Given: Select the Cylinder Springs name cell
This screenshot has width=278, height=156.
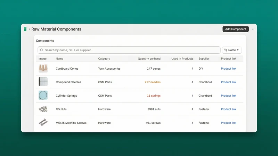Looking at the screenshot, I should (x=66, y=96).
